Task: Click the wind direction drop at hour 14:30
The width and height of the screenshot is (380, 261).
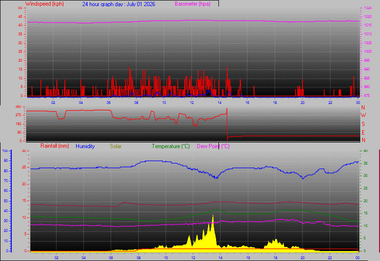Action: [x=227, y=124]
